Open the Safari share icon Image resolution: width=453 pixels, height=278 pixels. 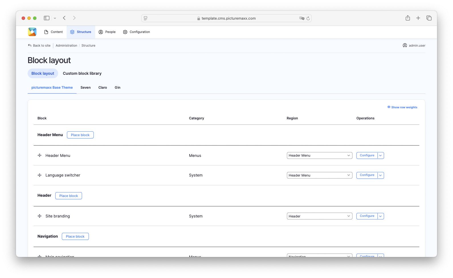408,18
